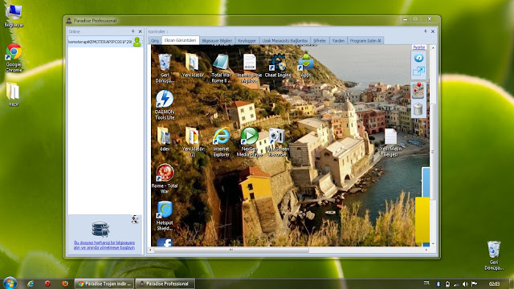514x289 pixels.
Task: Click the small figure icon above server graphic
Action: click(x=135, y=219)
